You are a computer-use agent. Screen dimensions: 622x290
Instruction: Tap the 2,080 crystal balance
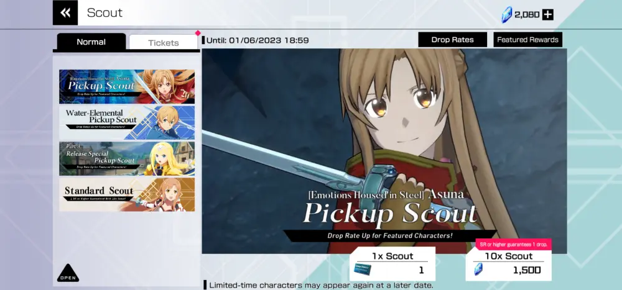pyautogui.click(x=527, y=15)
